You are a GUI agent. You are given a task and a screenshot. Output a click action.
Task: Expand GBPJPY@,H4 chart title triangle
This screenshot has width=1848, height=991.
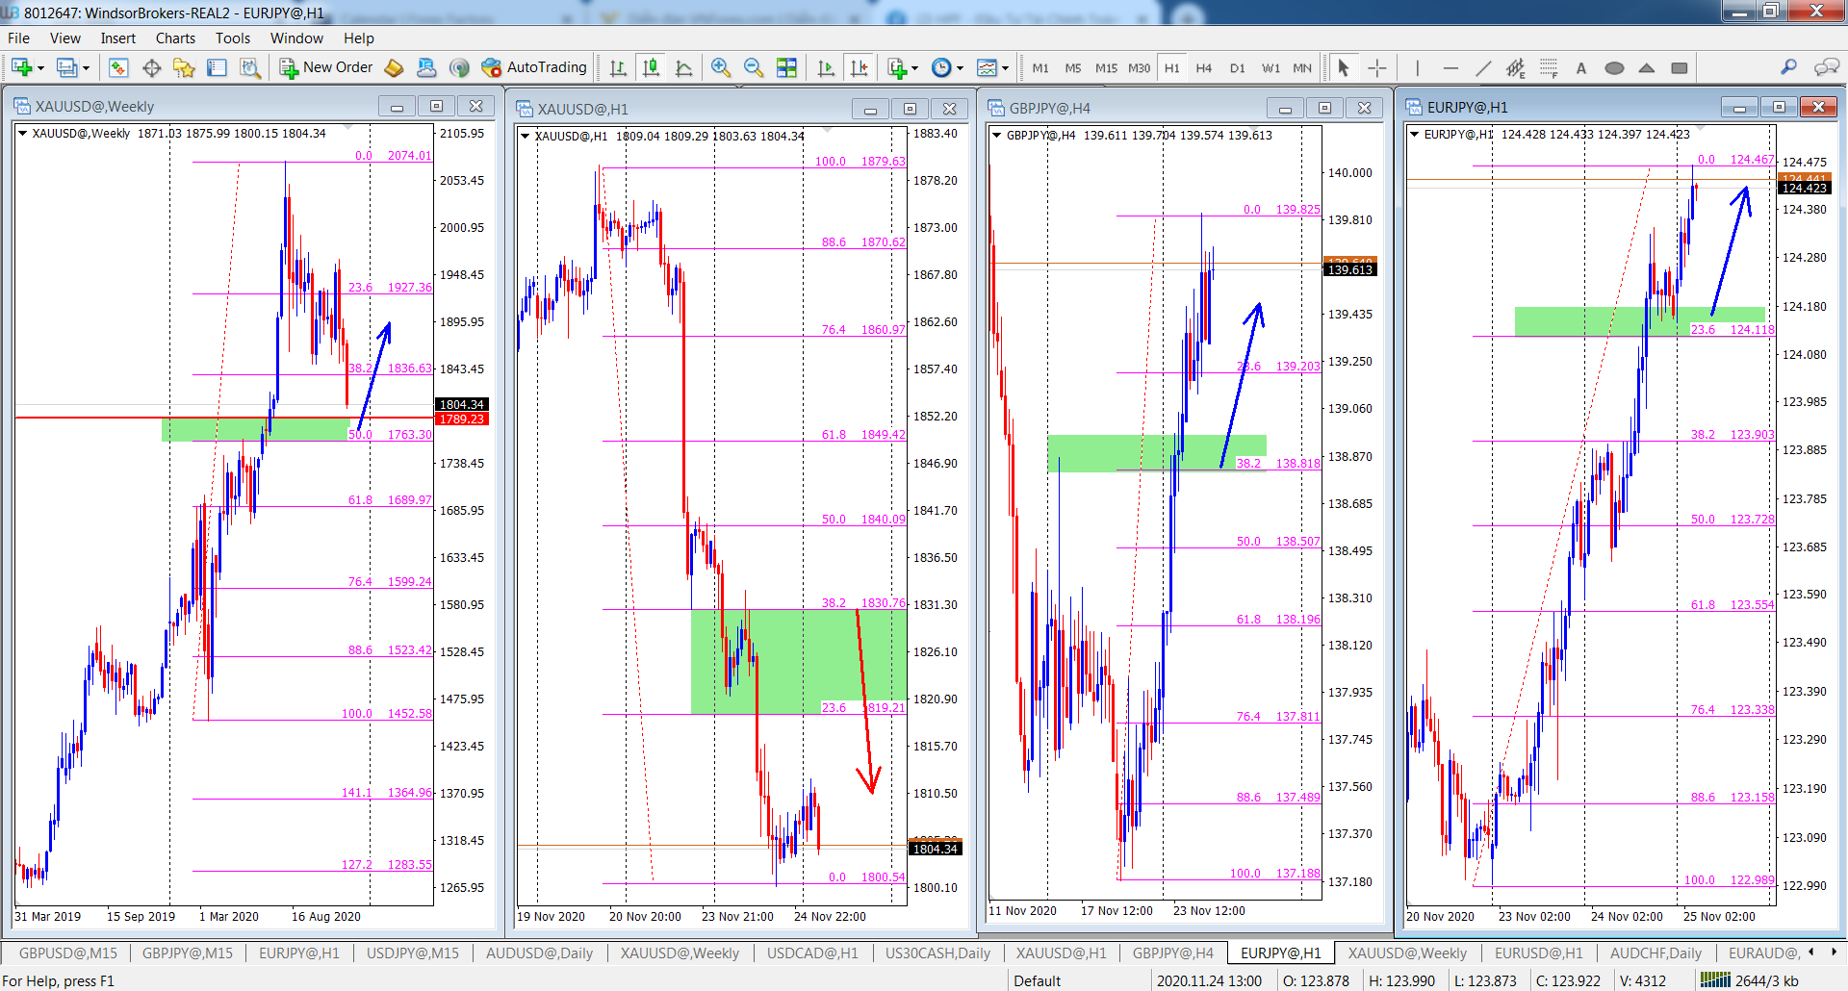(996, 135)
